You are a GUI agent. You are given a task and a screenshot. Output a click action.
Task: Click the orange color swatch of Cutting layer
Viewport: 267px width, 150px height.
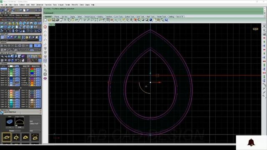point(32,82)
